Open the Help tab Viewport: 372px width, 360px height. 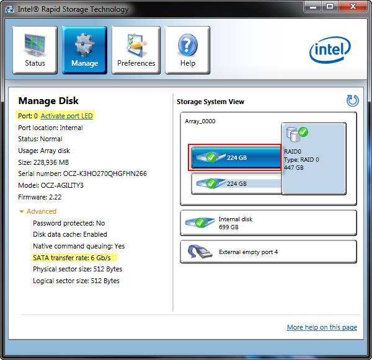188,50
